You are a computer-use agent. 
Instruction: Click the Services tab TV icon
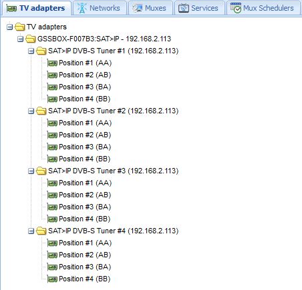[x=184, y=8]
